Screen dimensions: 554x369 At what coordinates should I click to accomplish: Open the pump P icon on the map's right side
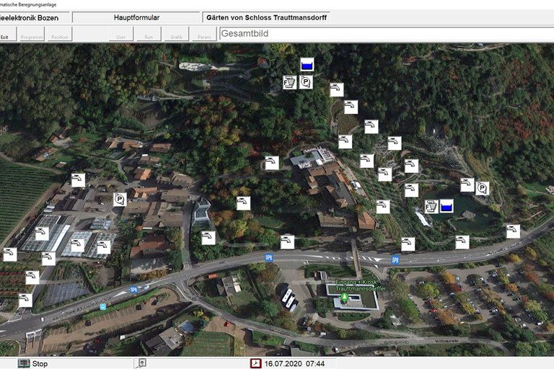coord(482,188)
